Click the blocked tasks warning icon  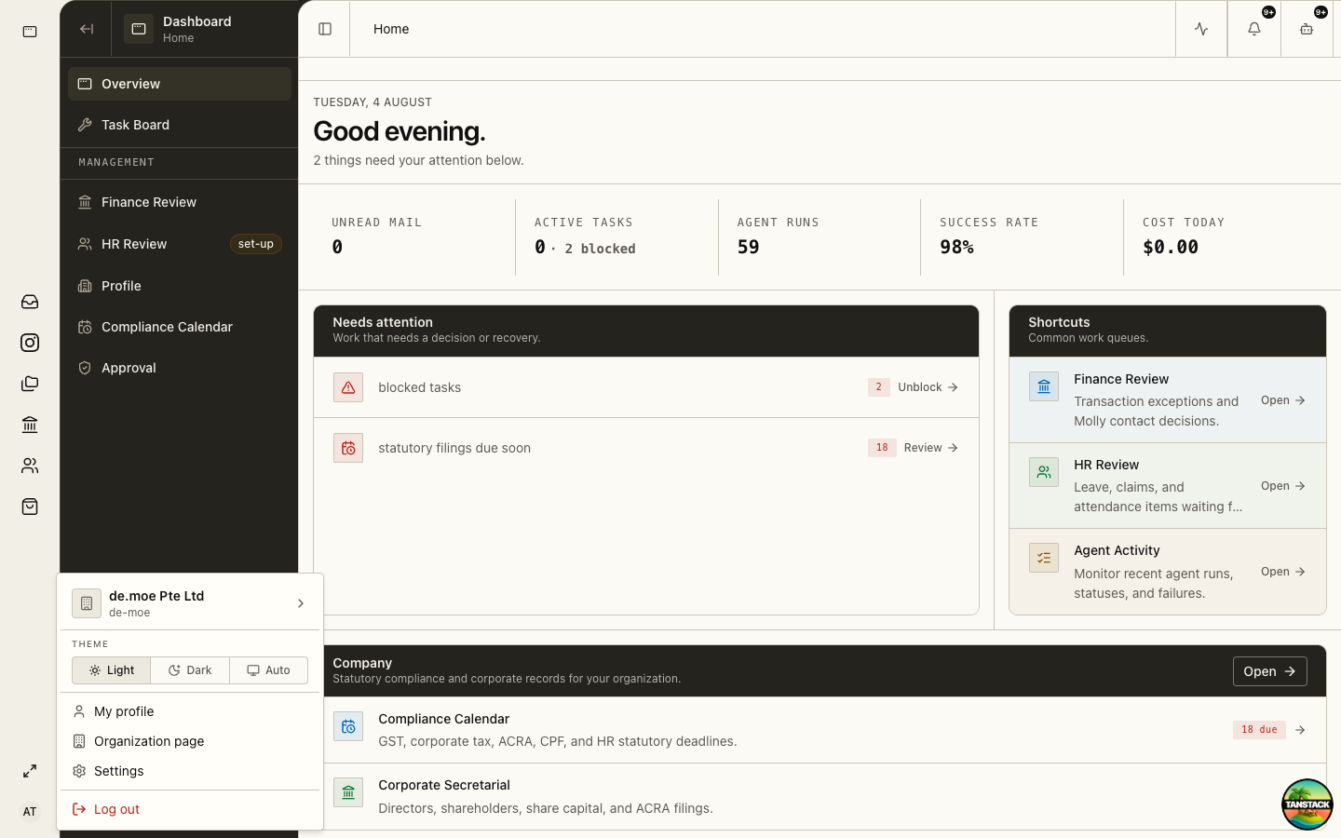348,387
